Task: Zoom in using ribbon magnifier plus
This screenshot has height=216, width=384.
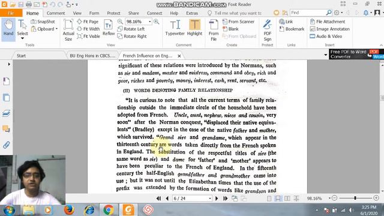Action: point(156,22)
